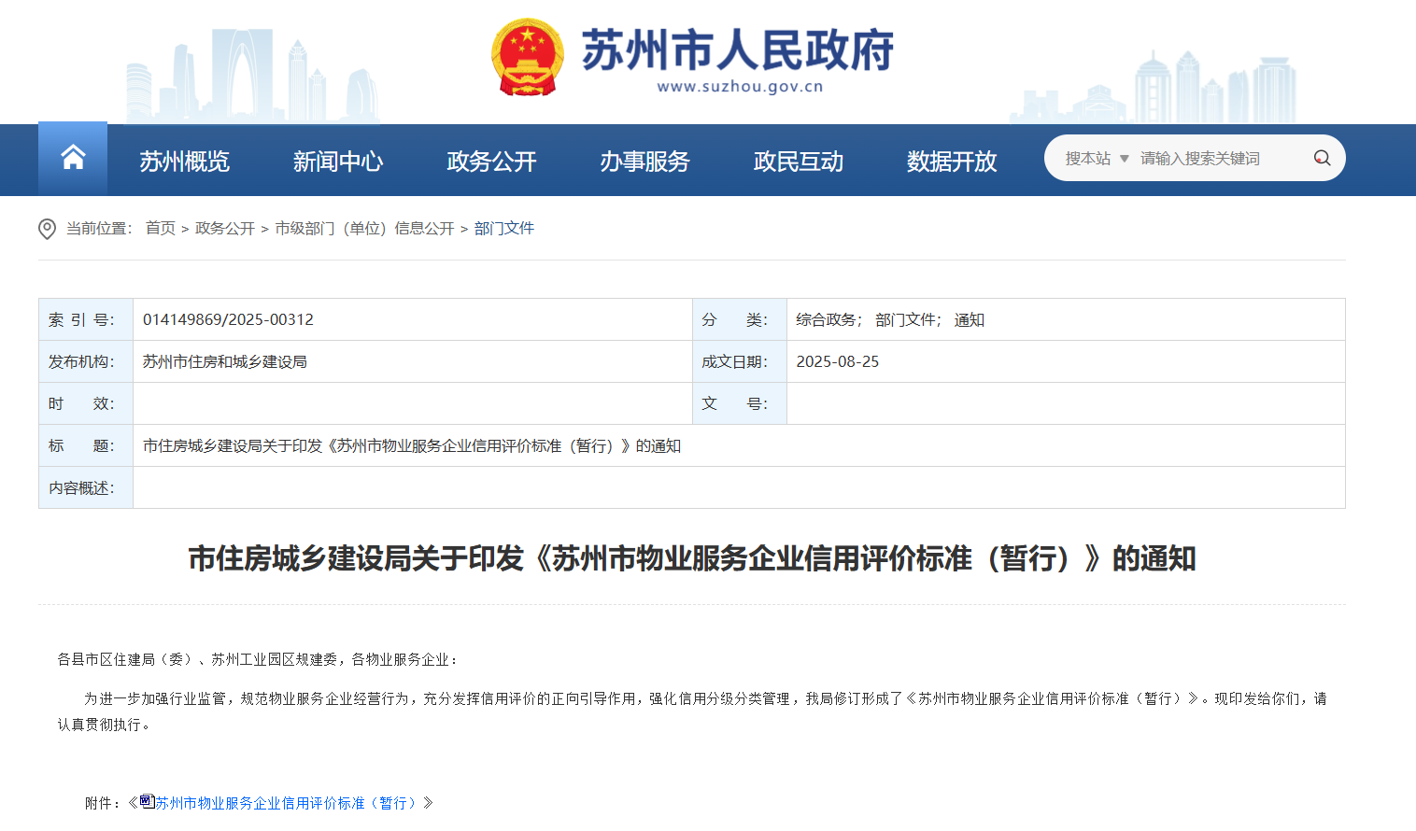This screenshot has height=831, width=1416.
Task: Click the www.suzhou.gov.cn URL text
Action: click(740, 87)
